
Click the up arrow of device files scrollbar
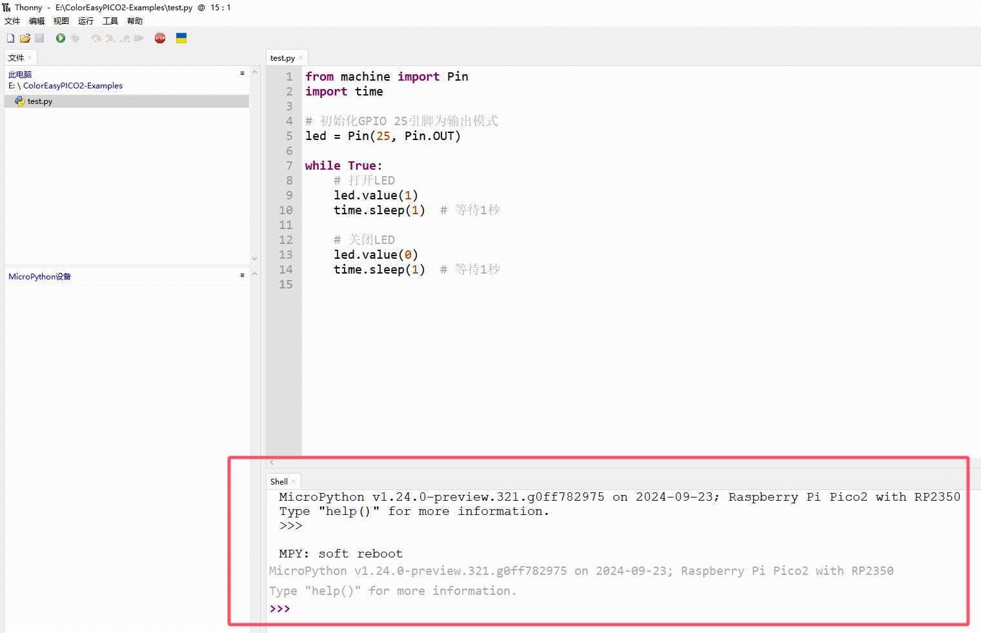(x=254, y=274)
